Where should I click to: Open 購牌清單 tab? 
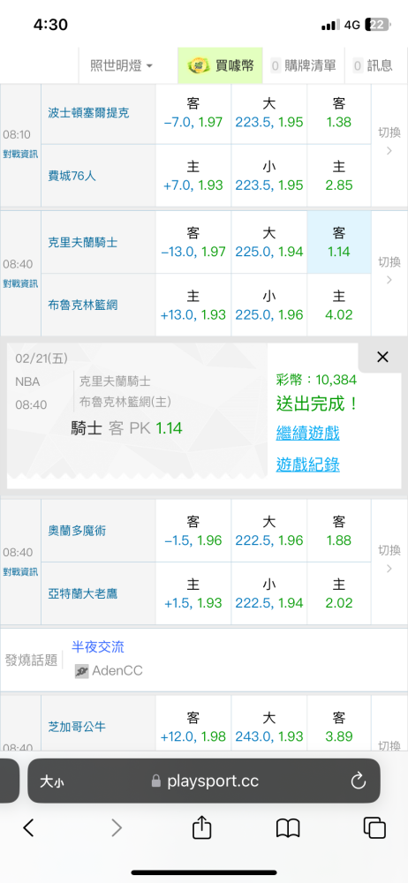click(x=303, y=65)
